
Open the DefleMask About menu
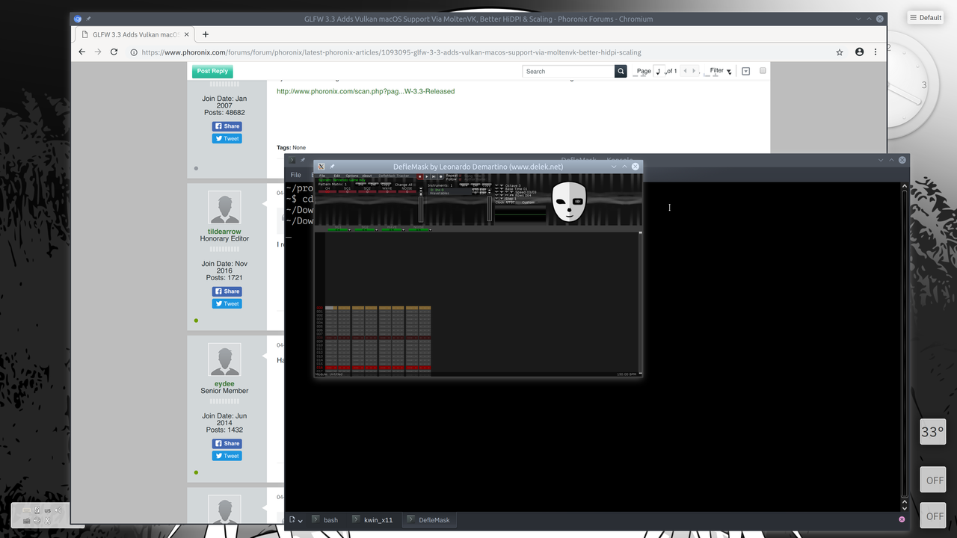click(367, 176)
